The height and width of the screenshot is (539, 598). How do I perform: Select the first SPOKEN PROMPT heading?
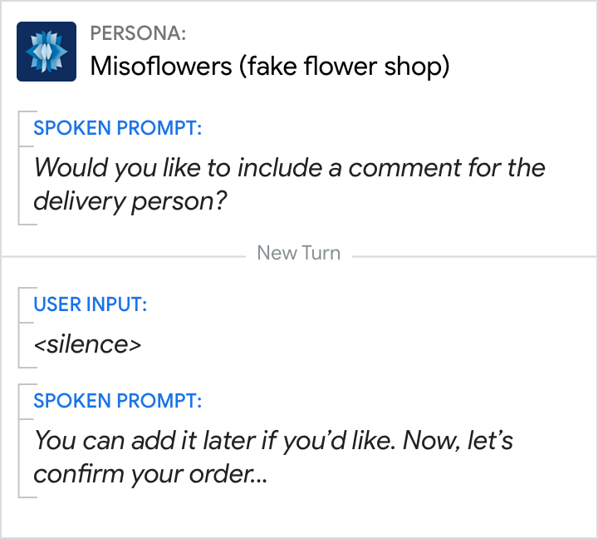pos(117,129)
